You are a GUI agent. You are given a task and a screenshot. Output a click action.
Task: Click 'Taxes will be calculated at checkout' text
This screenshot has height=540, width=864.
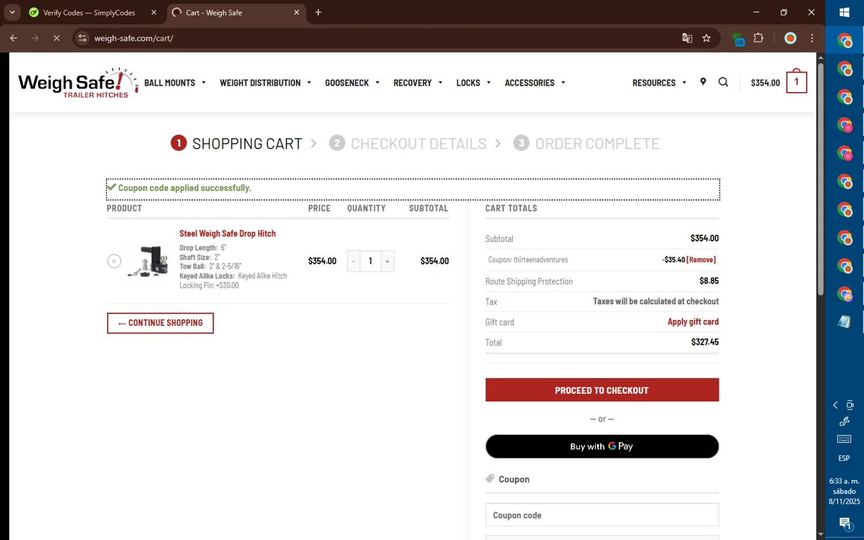[655, 302]
